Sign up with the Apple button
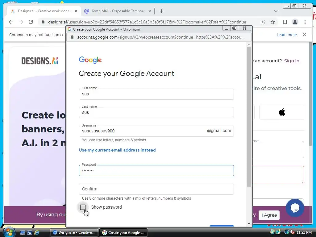 point(282,112)
